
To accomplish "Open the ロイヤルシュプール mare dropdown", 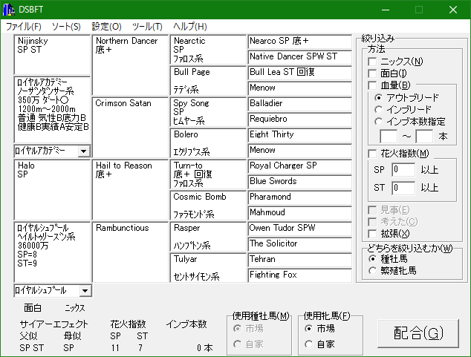I will click(x=85, y=290).
